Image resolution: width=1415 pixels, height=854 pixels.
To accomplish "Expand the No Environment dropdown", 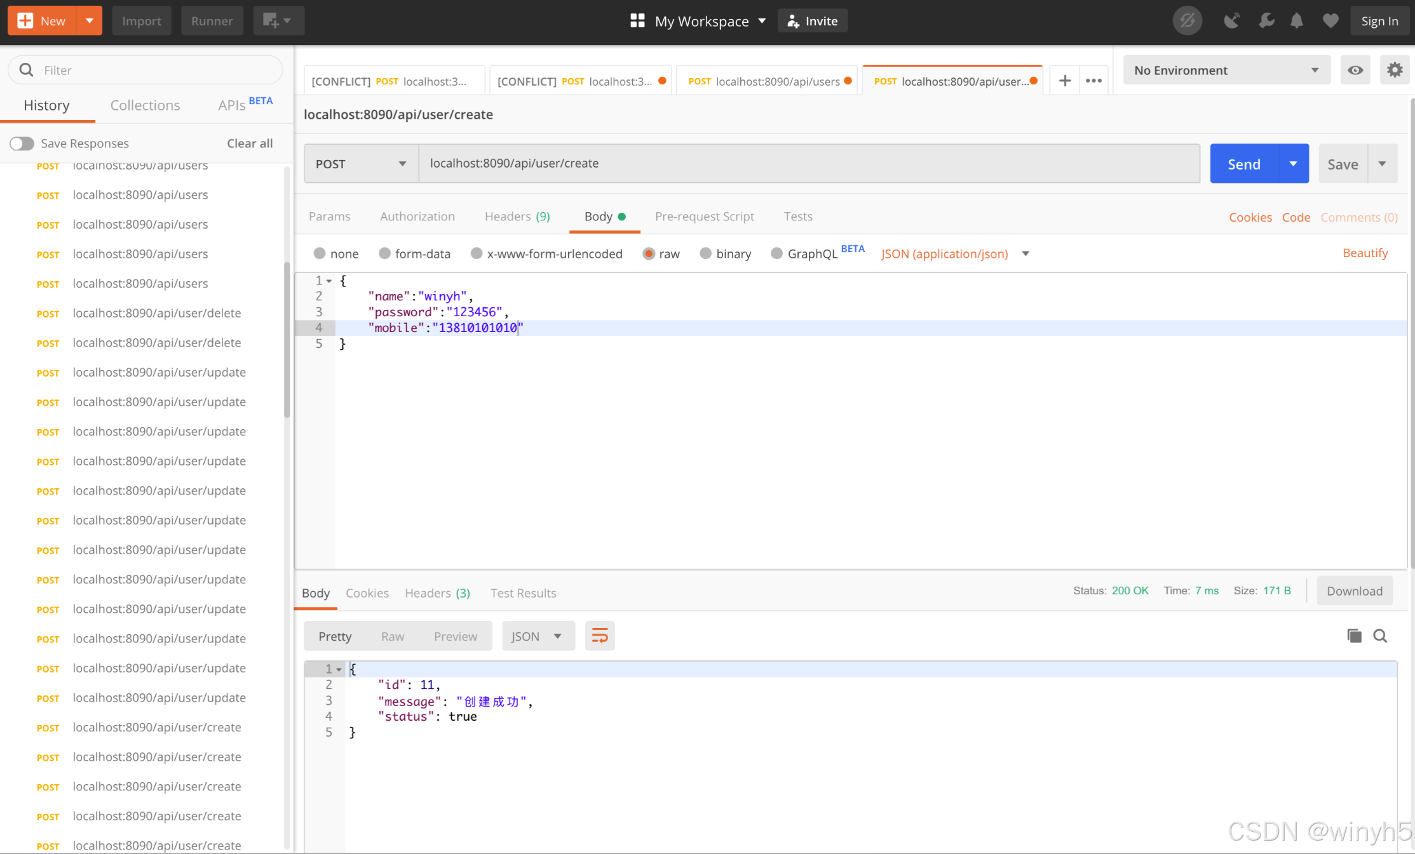I will [x=1226, y=70].
